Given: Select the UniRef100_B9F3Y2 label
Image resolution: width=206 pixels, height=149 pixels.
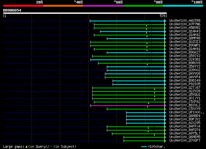Looking at the screenshot, I should [x=185, y=120].
